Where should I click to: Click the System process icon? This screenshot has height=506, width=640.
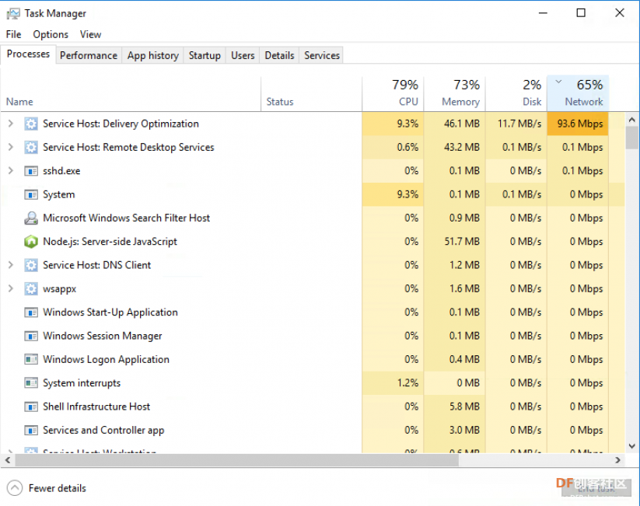(31, 194)
